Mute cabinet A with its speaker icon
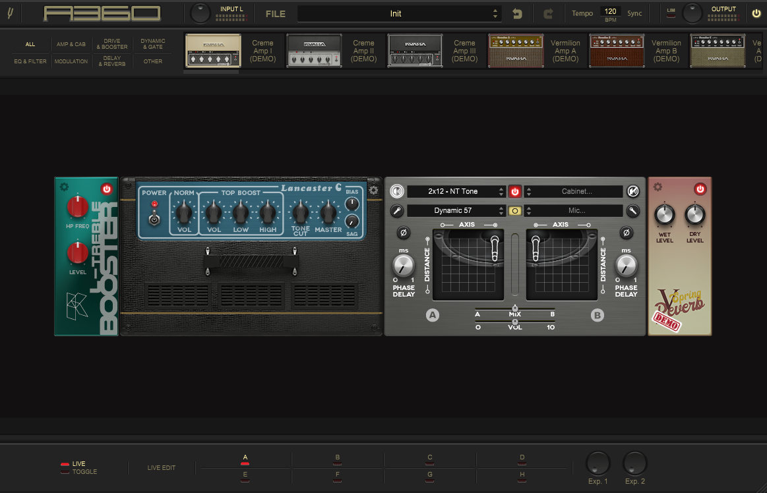Screen dimensions: 767x493 [x=396, y=192]
